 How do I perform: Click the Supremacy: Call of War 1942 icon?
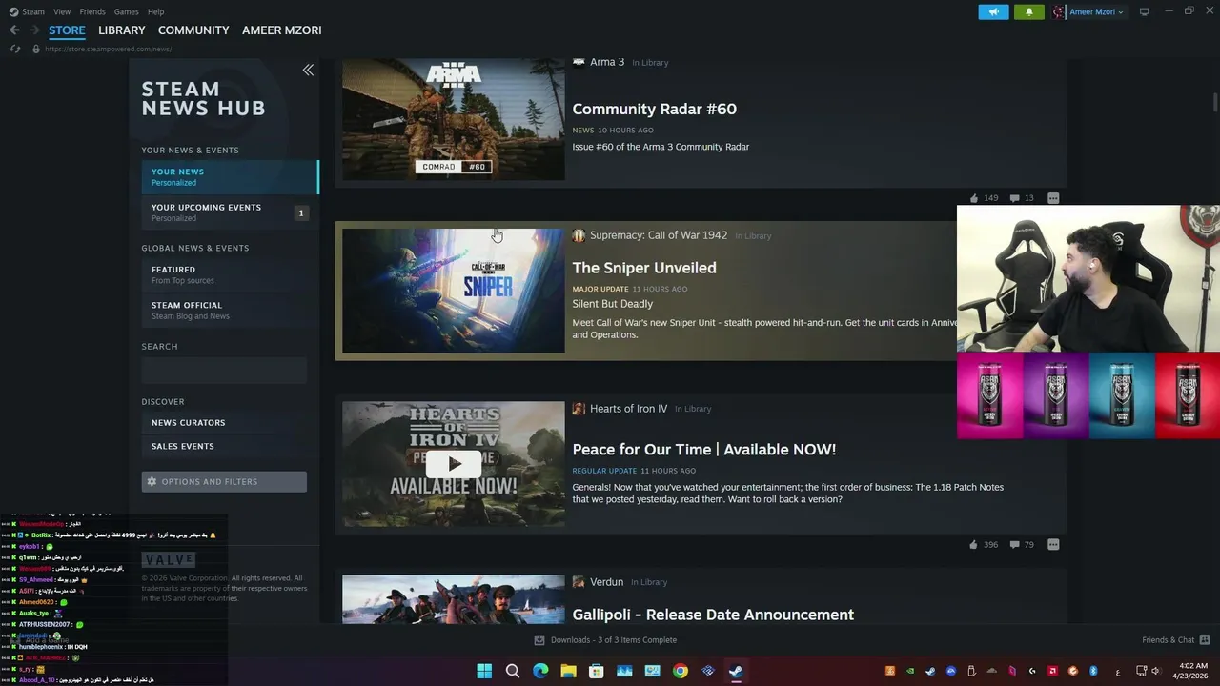click(x=579, y=235)
